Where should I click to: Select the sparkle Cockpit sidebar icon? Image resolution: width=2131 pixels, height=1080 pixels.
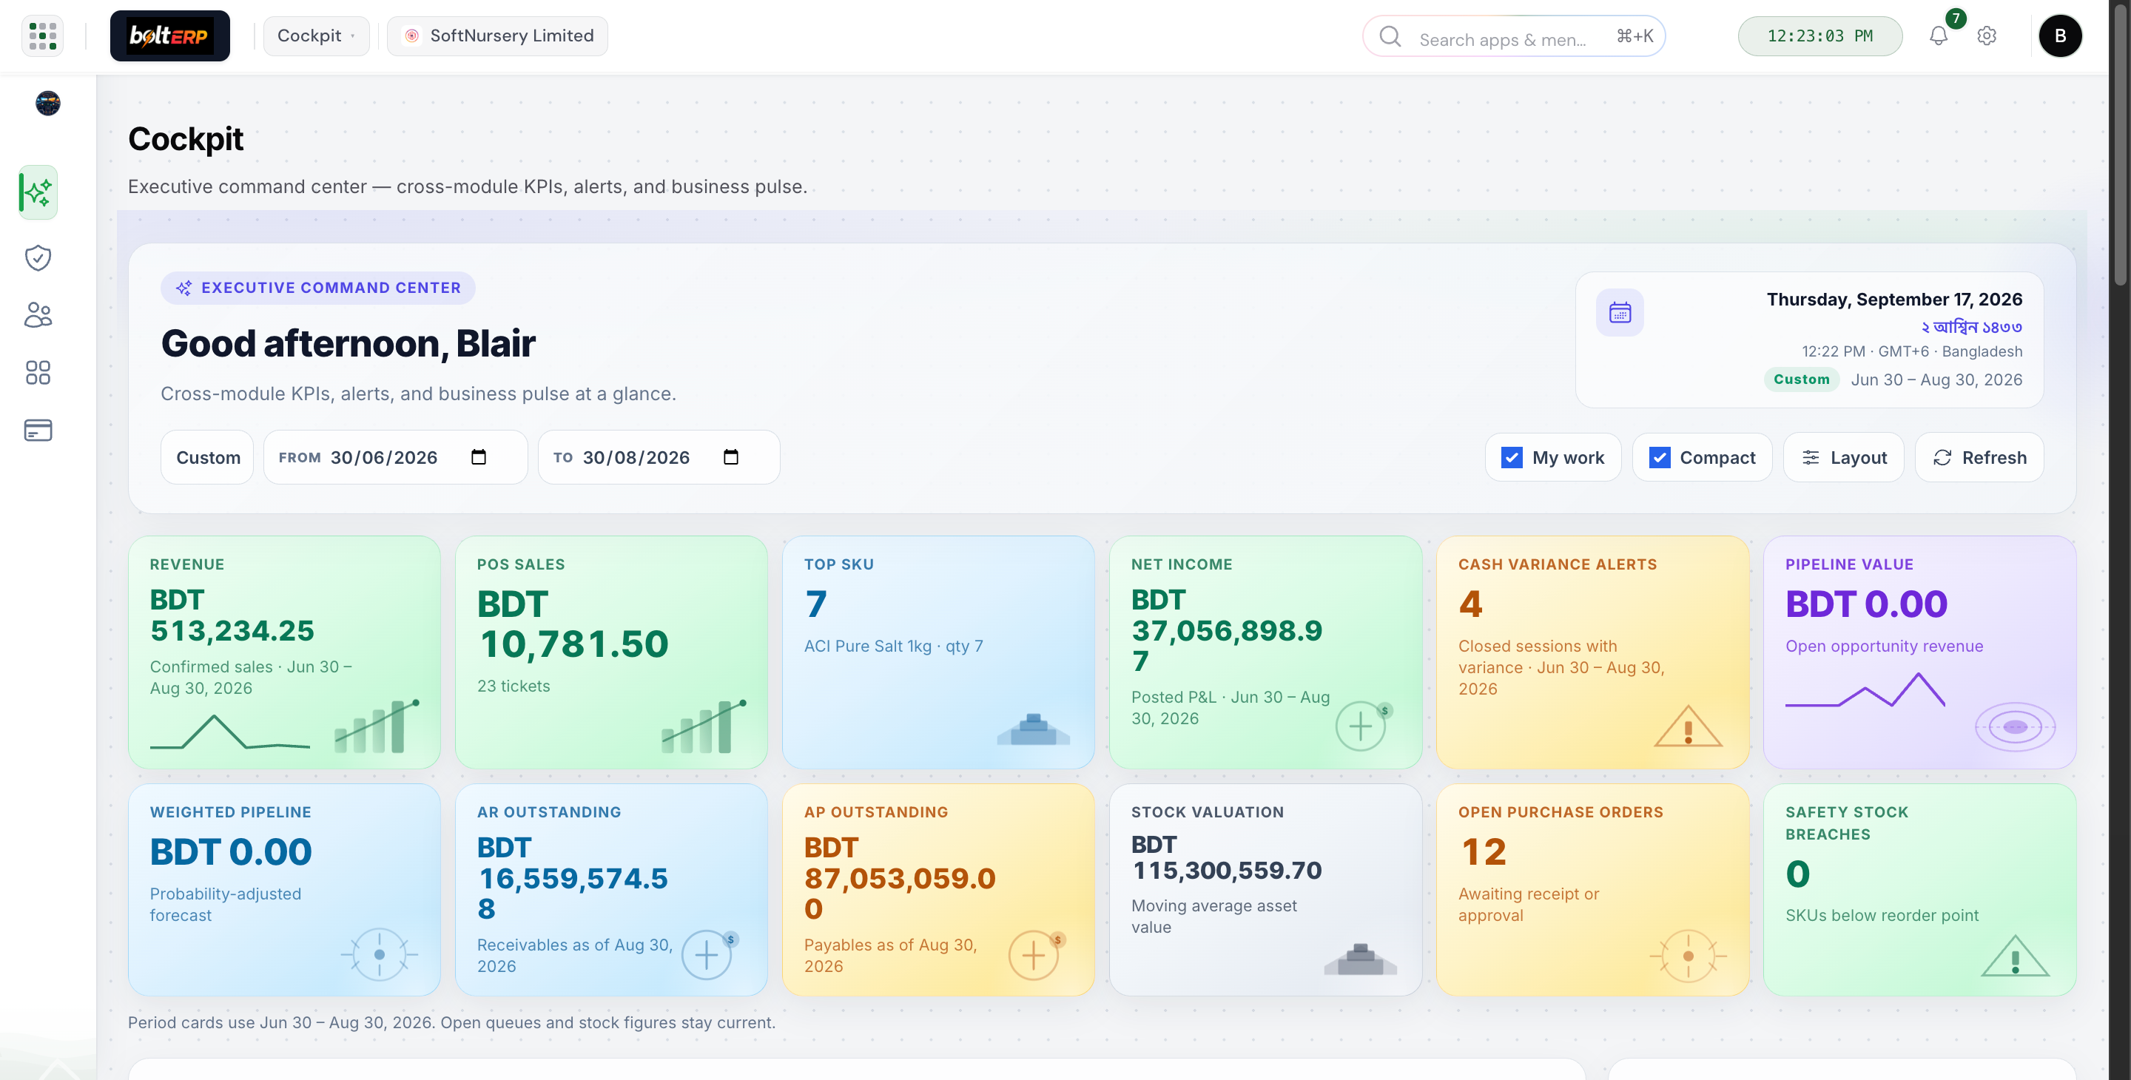tap(38, 192)
